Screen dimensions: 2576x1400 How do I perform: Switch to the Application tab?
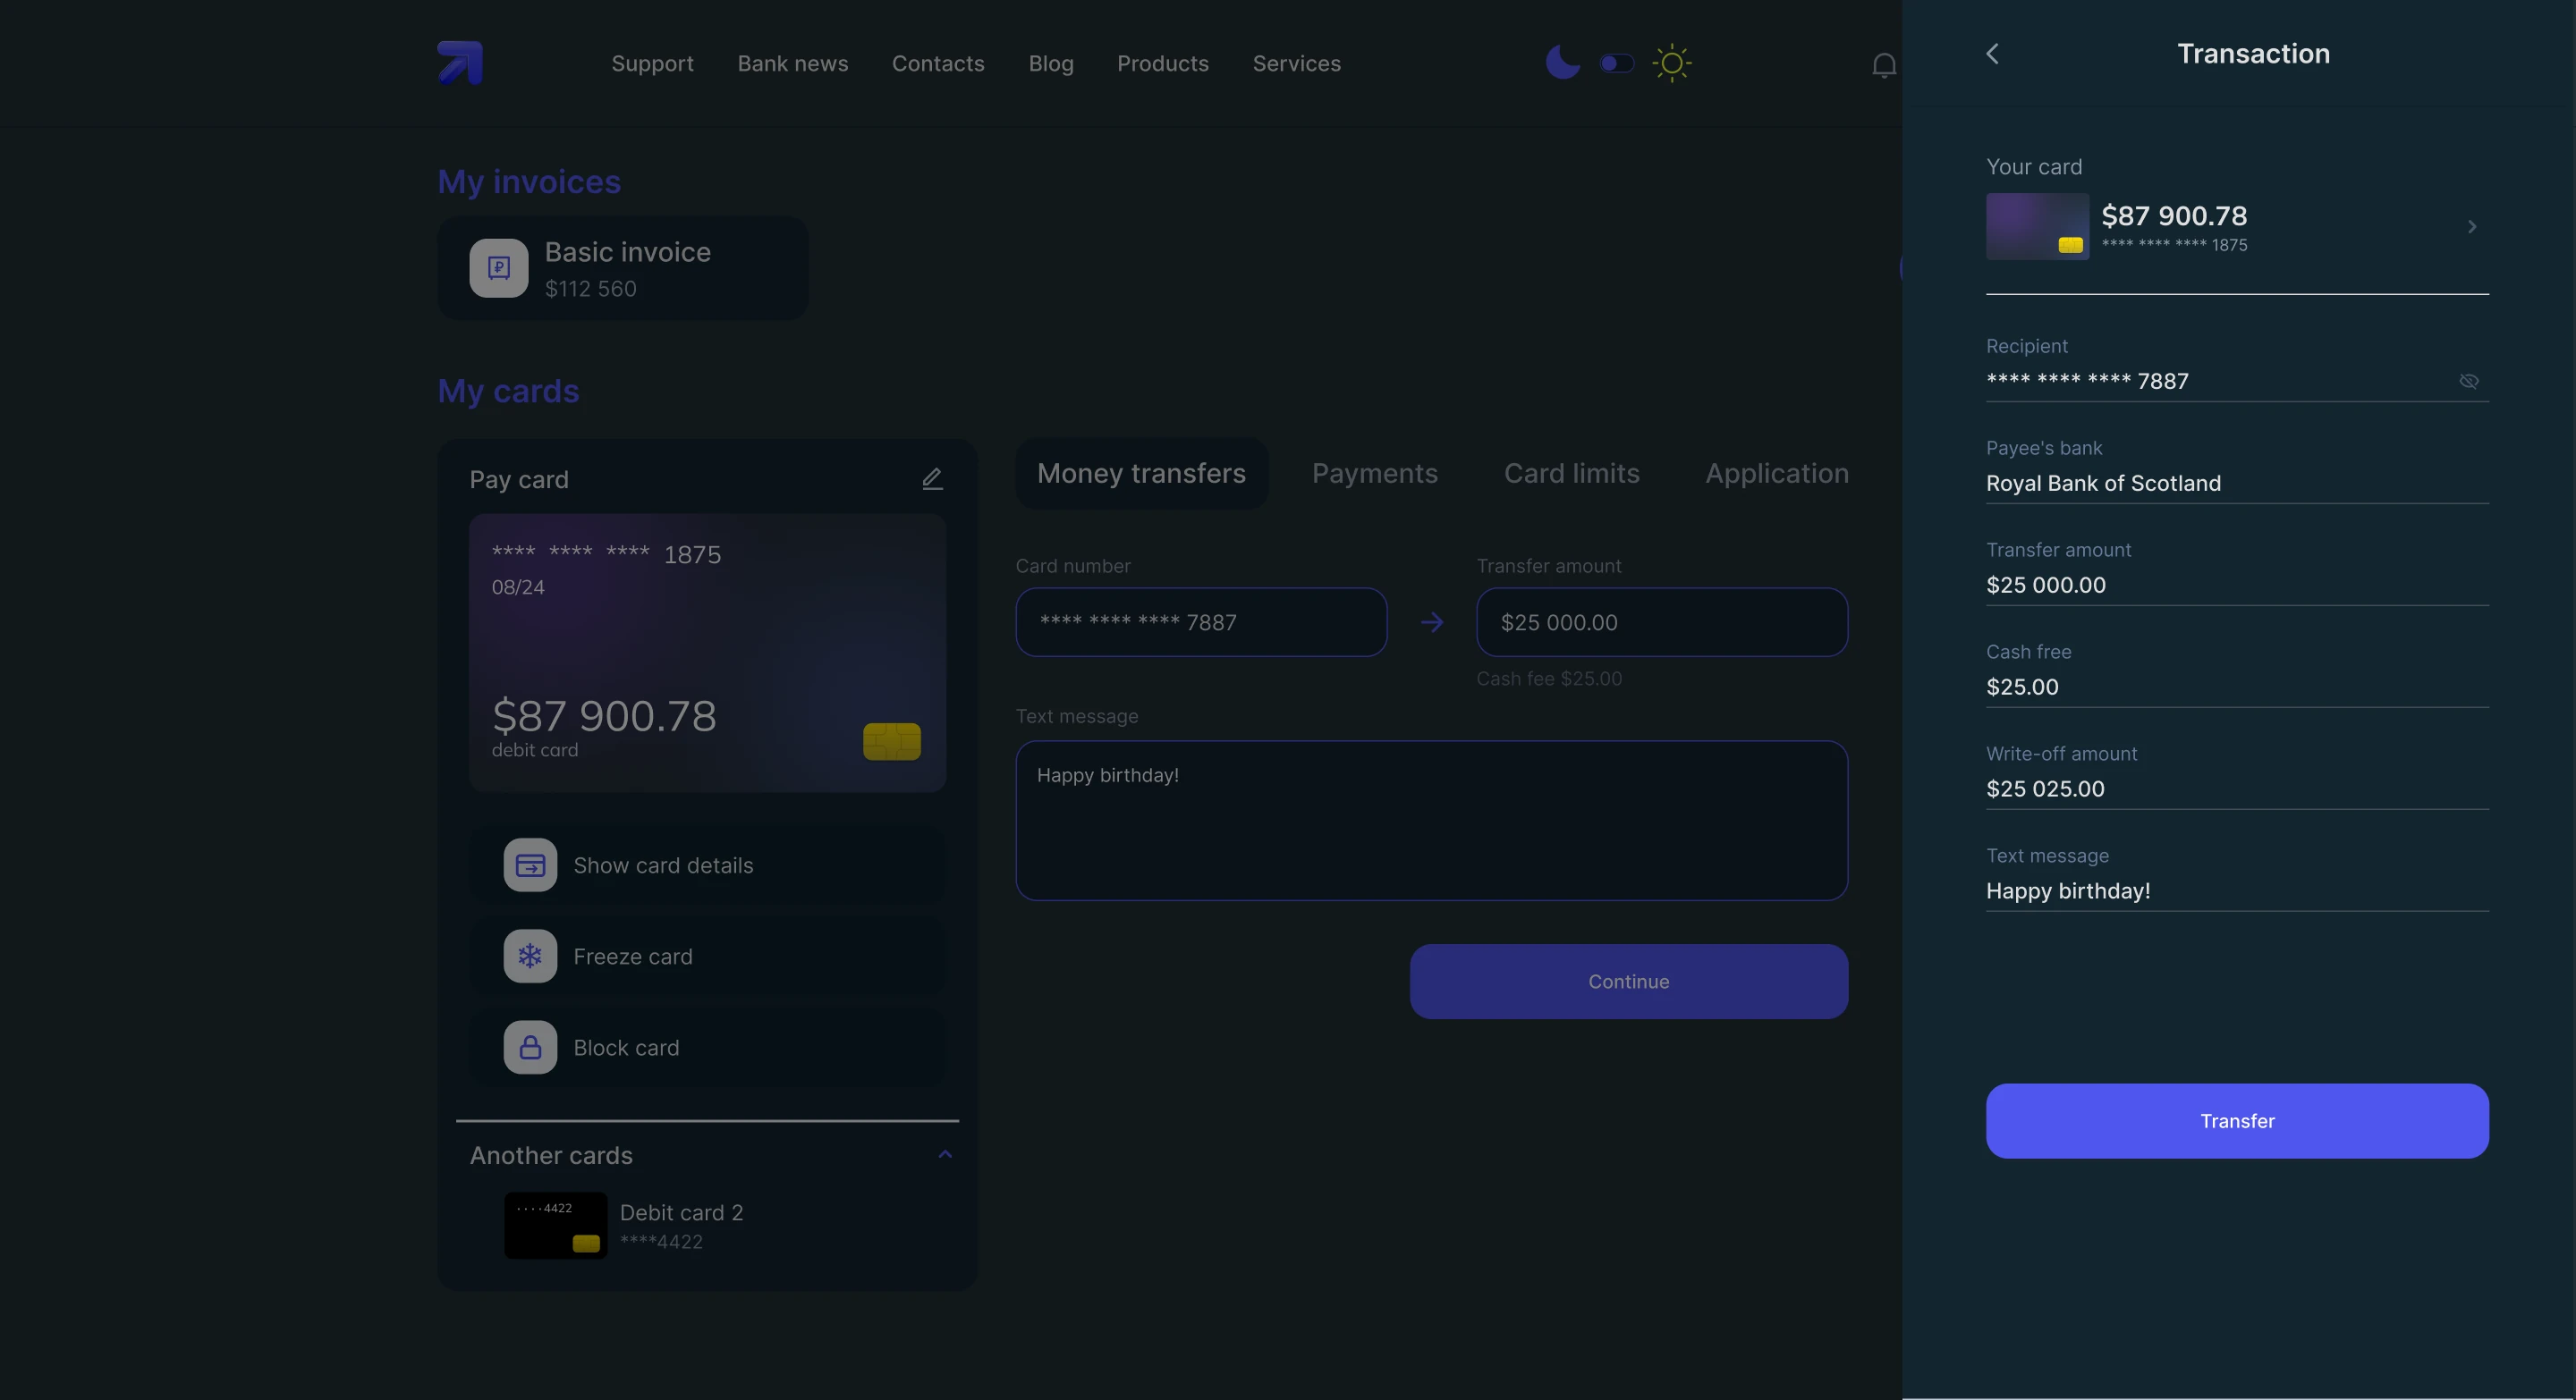click(1776, 474)
